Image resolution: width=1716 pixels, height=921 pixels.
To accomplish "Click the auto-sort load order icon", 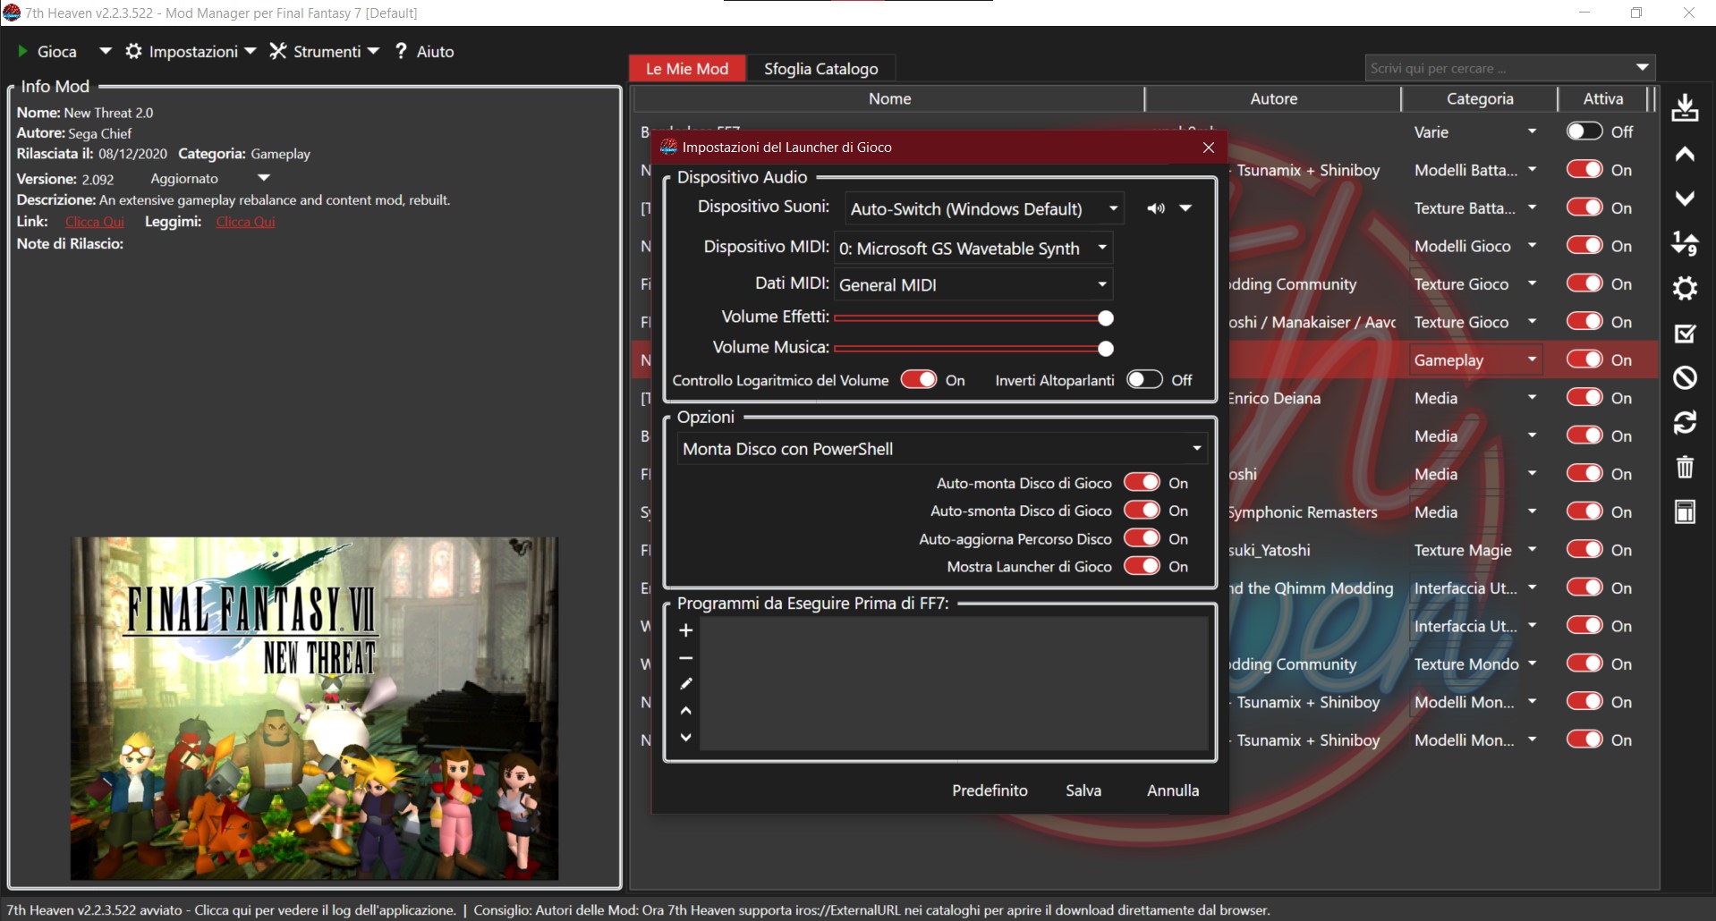I will click(1685, 243).
